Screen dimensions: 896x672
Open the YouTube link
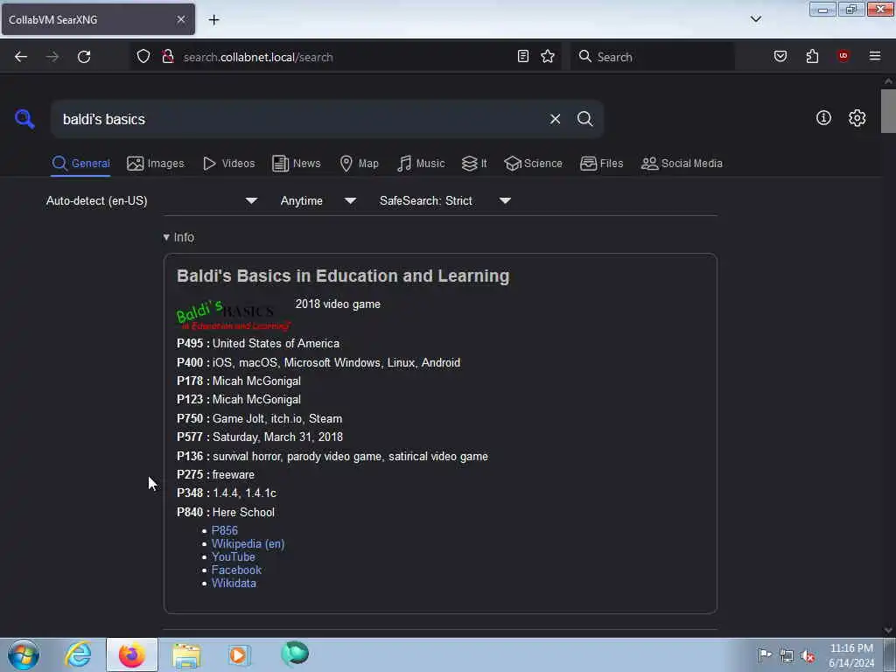point(233,556)
